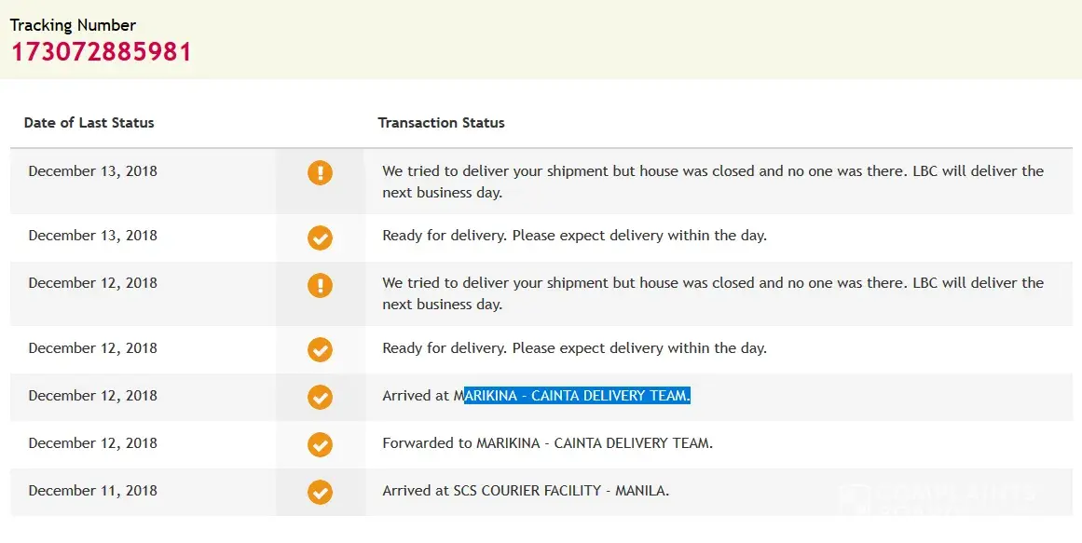Click the tracking number 173072885981
The height and width of the screenshot is (543, 1082).
pyautogui.click(x=101, y=51)
